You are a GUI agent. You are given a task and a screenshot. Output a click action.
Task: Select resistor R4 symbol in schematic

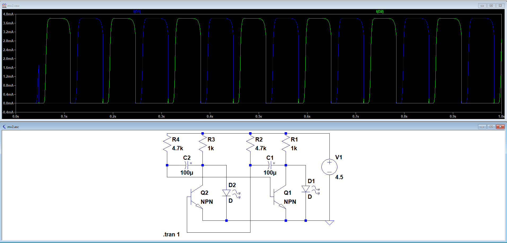tap(167, 143)
